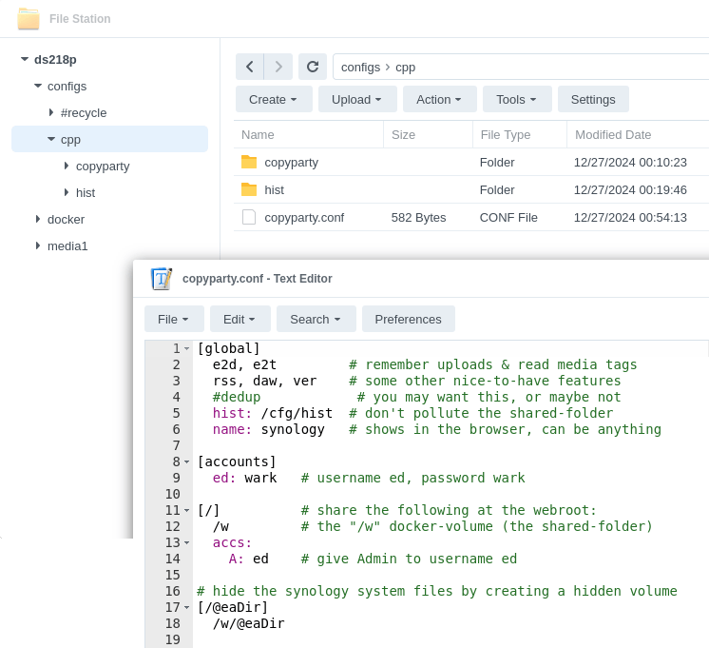This screenshot has width=709, height=648.
Task: Click date 12/27/2024 00:10:23
Action: point(630,162)
